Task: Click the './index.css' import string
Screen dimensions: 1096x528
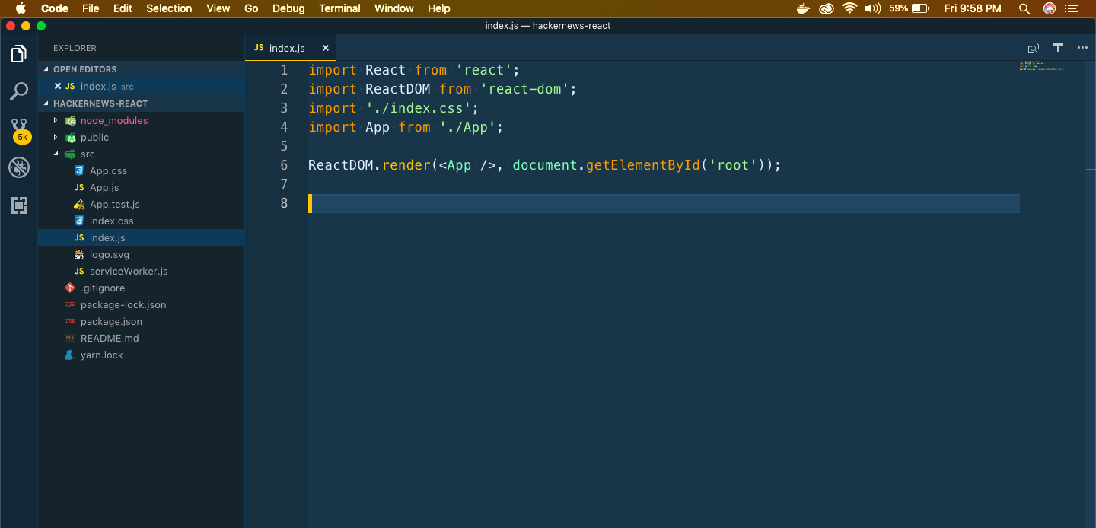Action: 418,108
